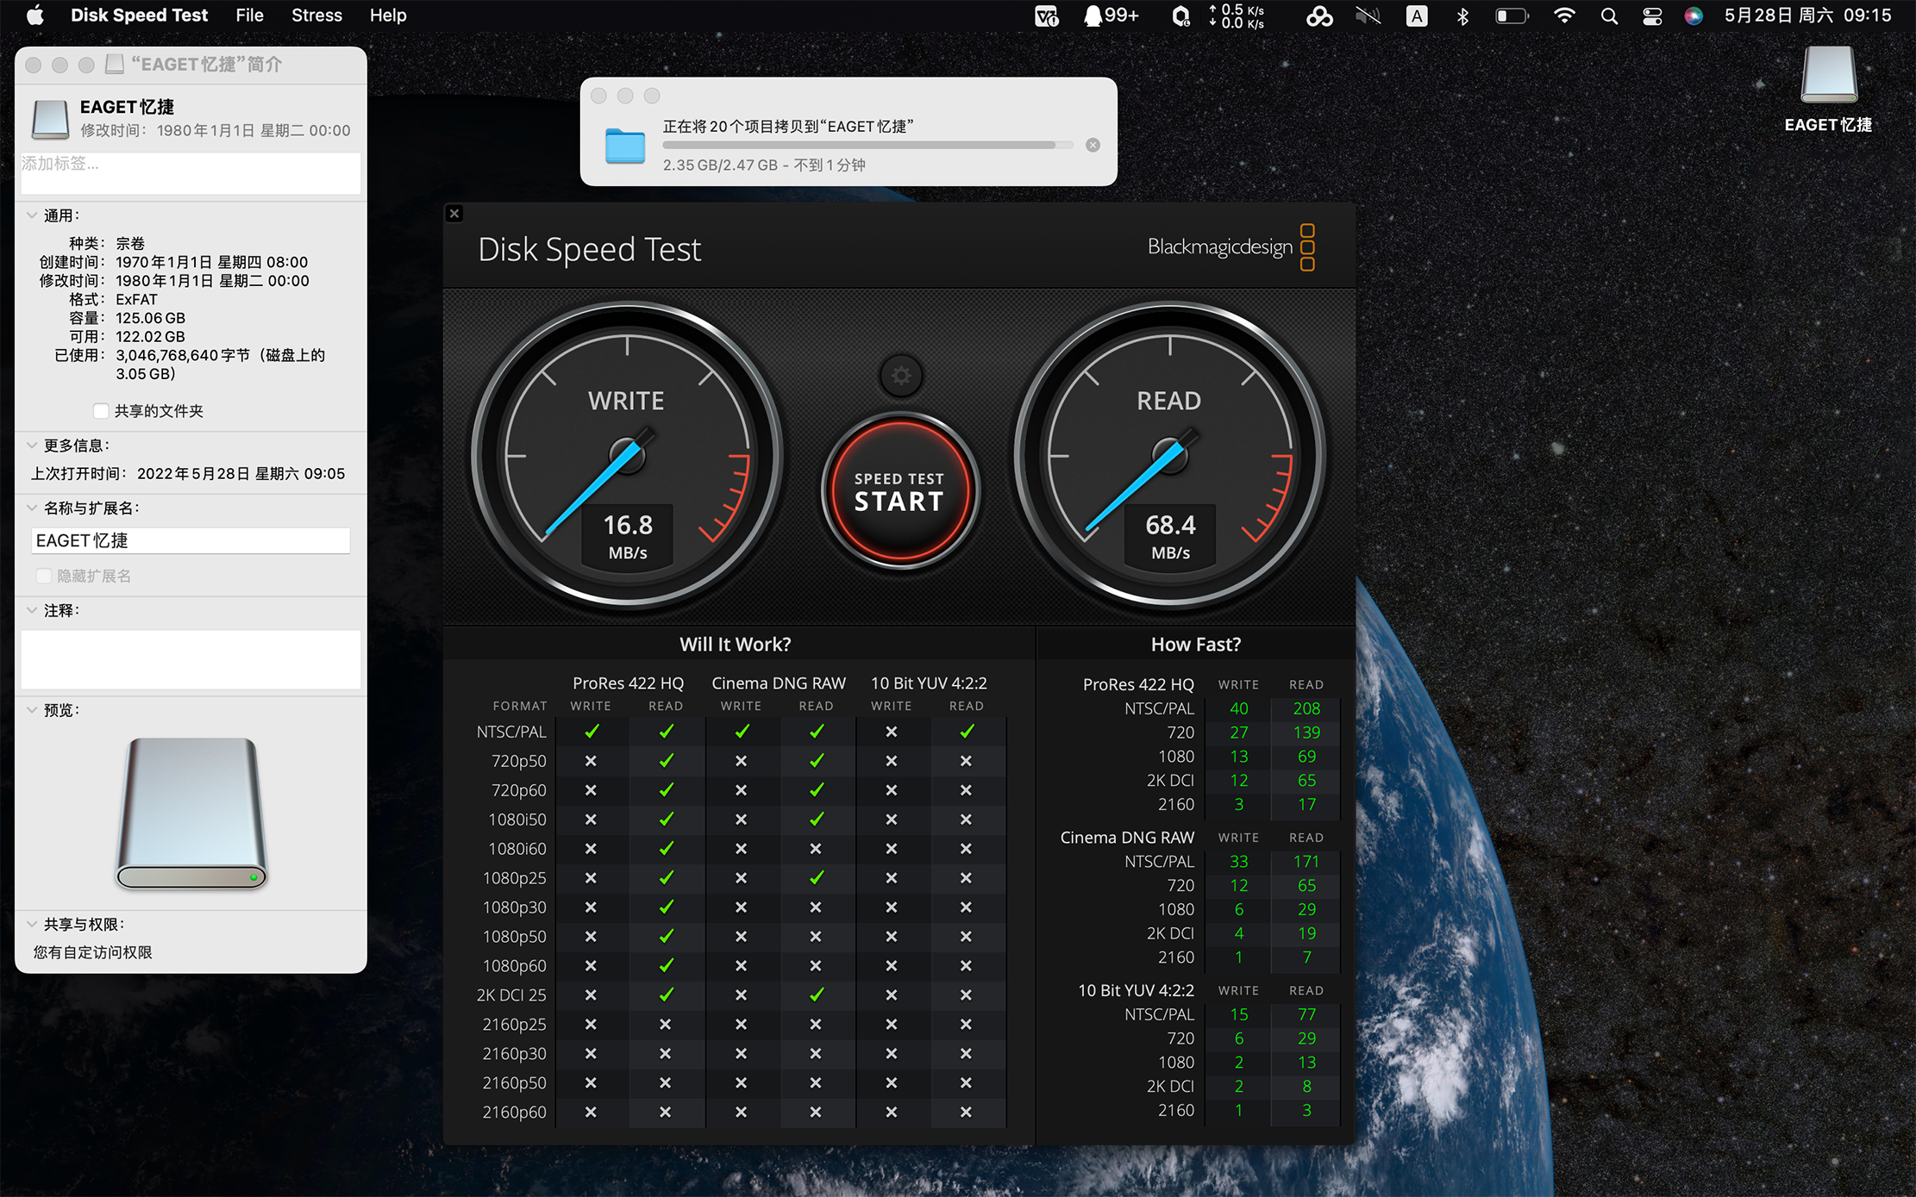Click the ExFAT format value

(x=137, y=299)
